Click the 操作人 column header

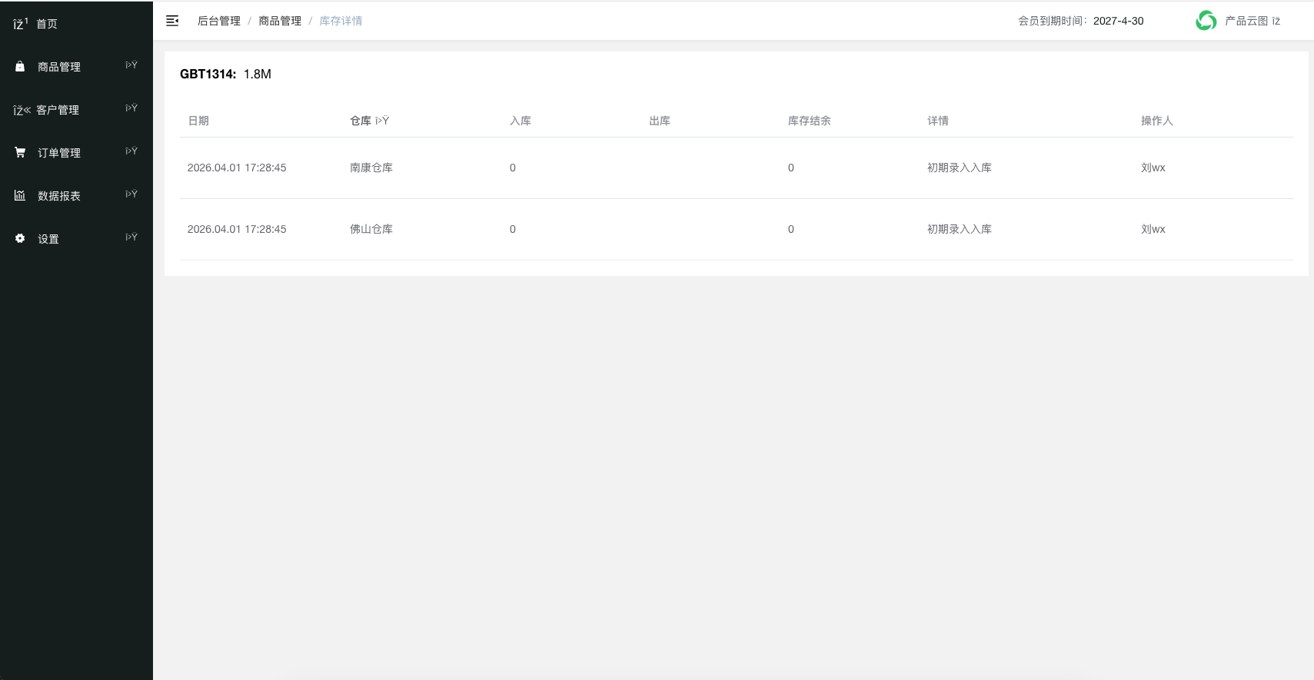[1157, 121]
